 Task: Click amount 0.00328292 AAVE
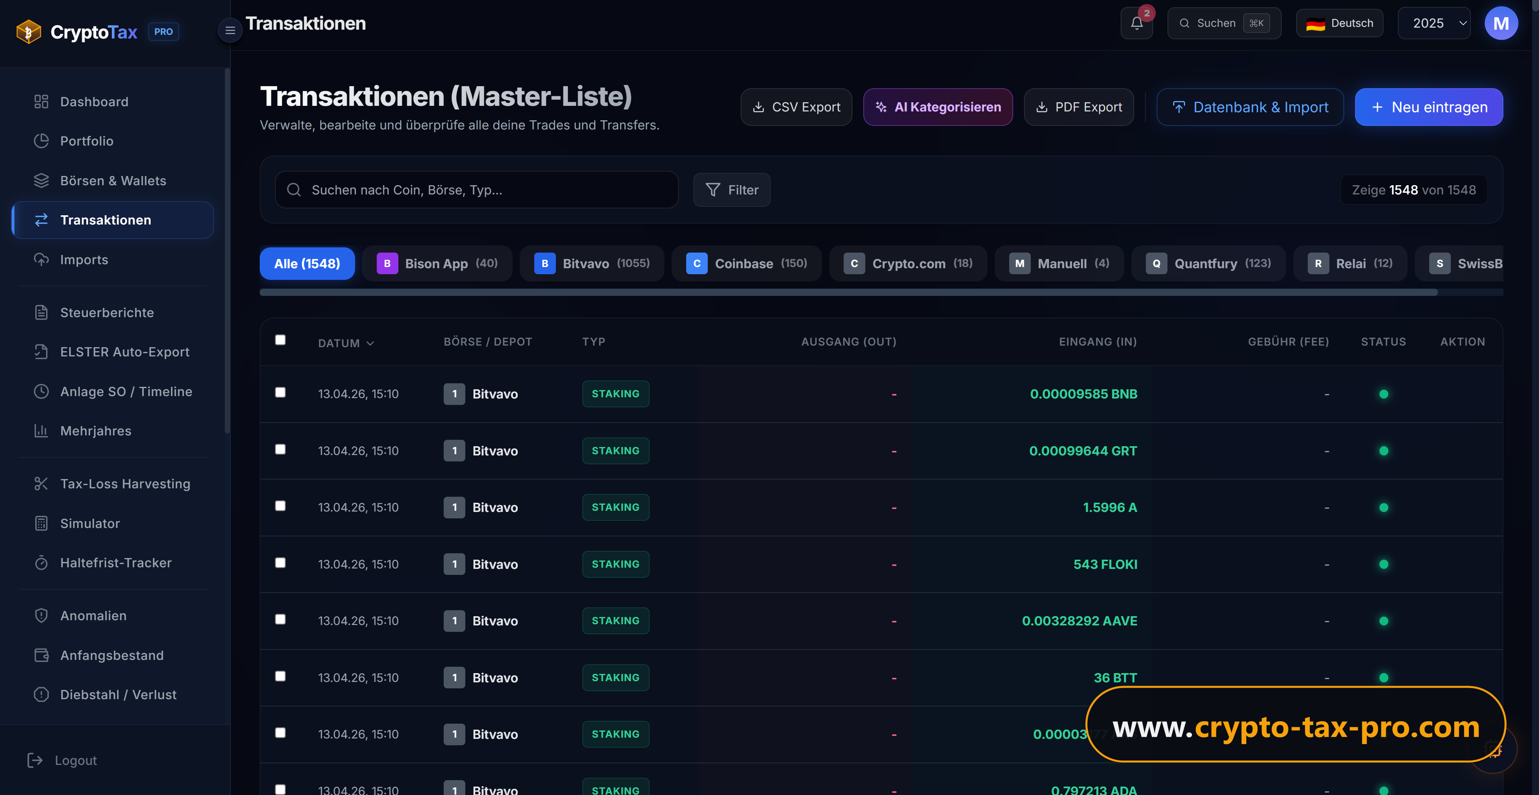coord(1079,621)
